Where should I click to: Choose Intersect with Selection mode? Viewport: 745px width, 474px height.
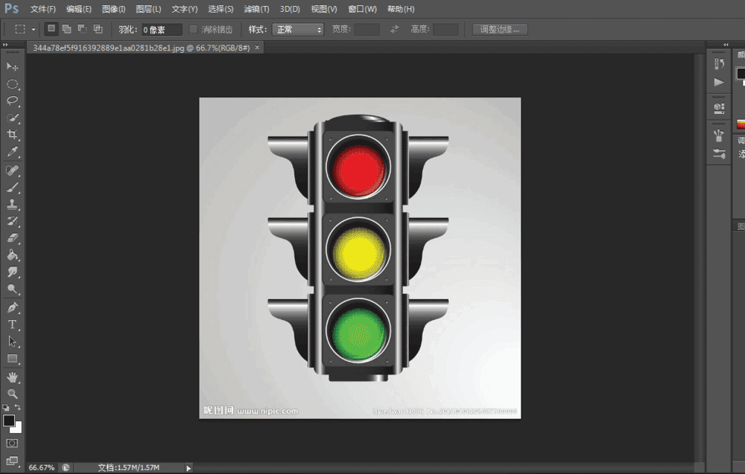click(98, 29)
